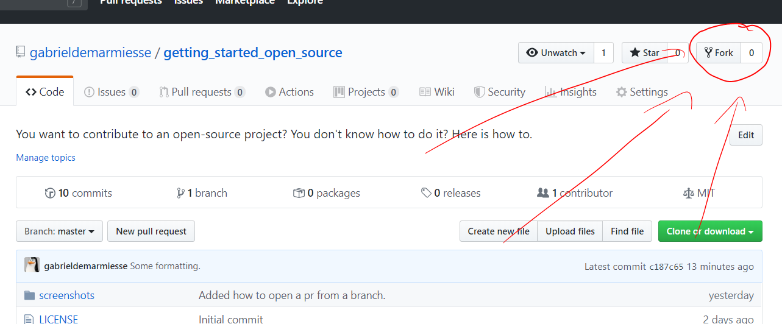The width and height of the screenshot is (782, 324).
Task: Click New pull request button
Action: click(x=151, y=231)
